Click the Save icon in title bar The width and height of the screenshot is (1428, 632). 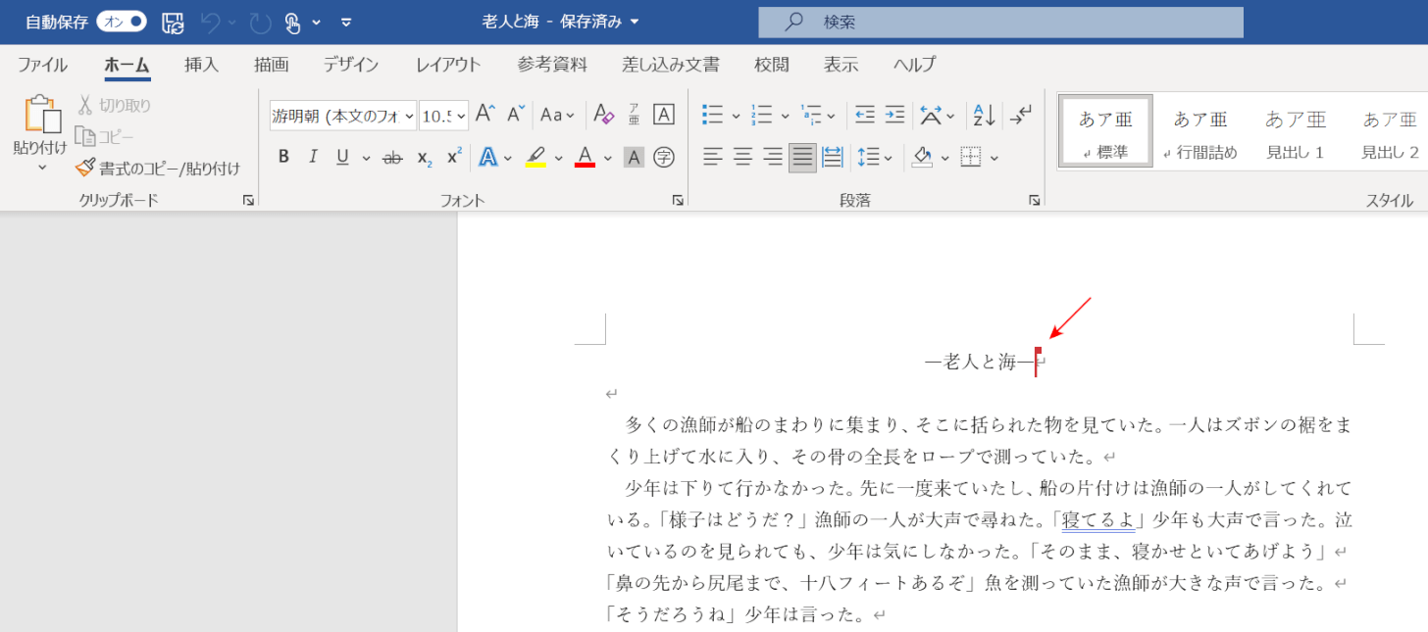coord(173,22)
